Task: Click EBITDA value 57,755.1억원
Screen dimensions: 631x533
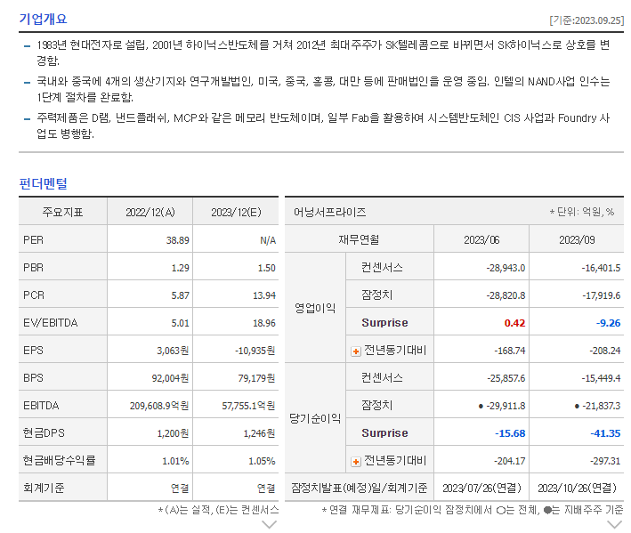Action: (x=248, y=406)
